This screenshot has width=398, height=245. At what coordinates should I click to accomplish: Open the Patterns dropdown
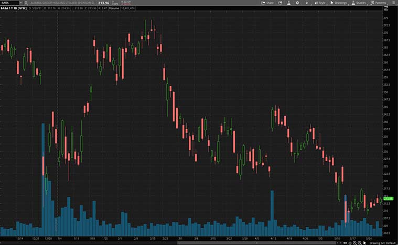coord(378,3)
